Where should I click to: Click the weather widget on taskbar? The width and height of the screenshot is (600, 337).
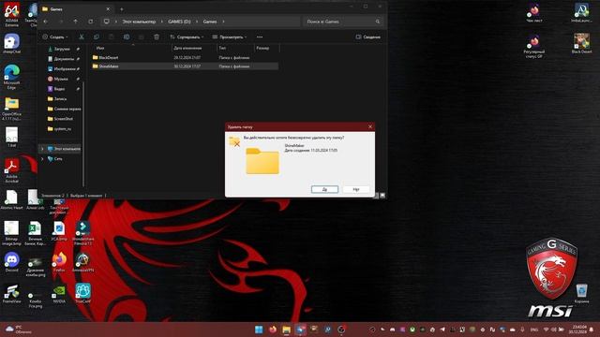(x=19, y=330)
